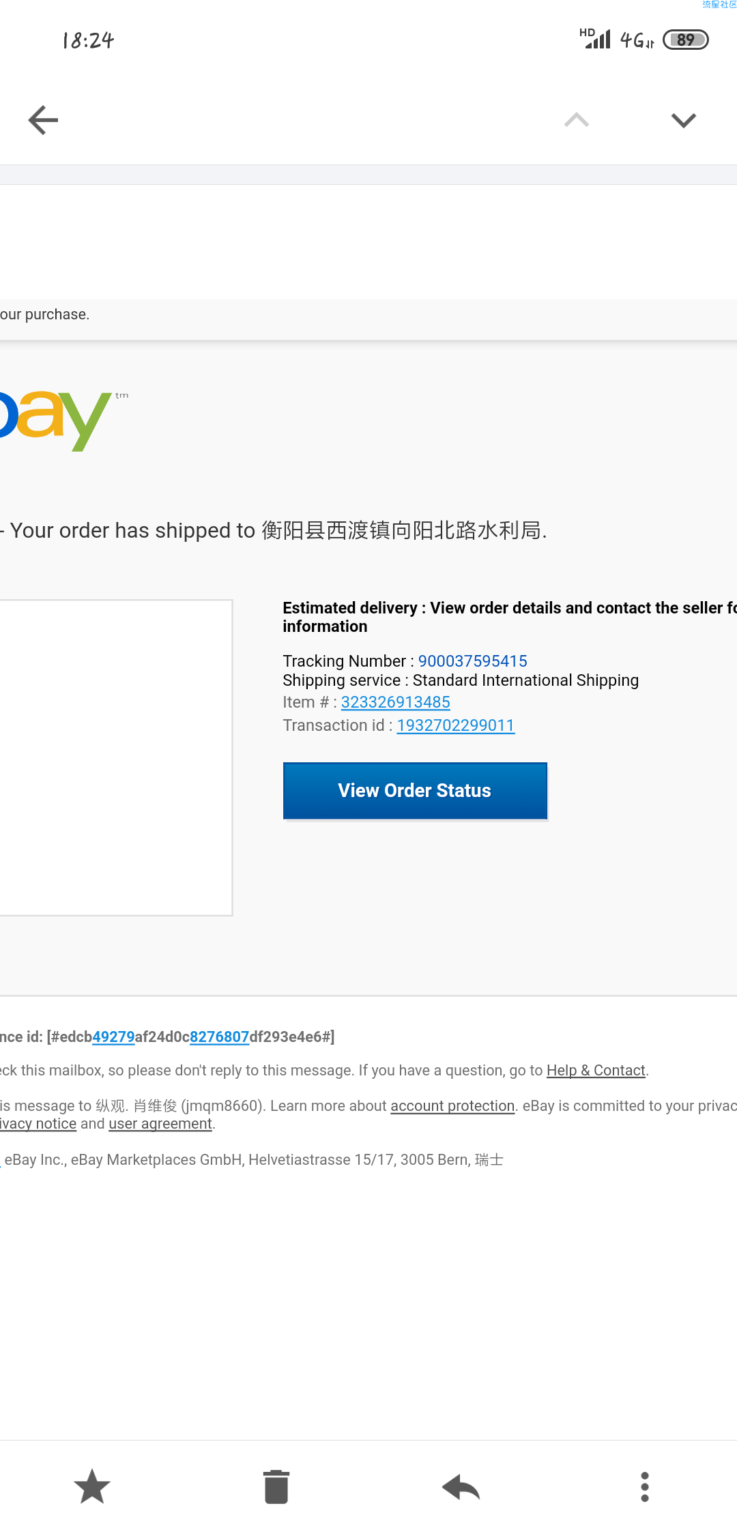Open the three-dot more options menu
Viewport: 737px width, 1534px height.
(x=645, y=1487)
